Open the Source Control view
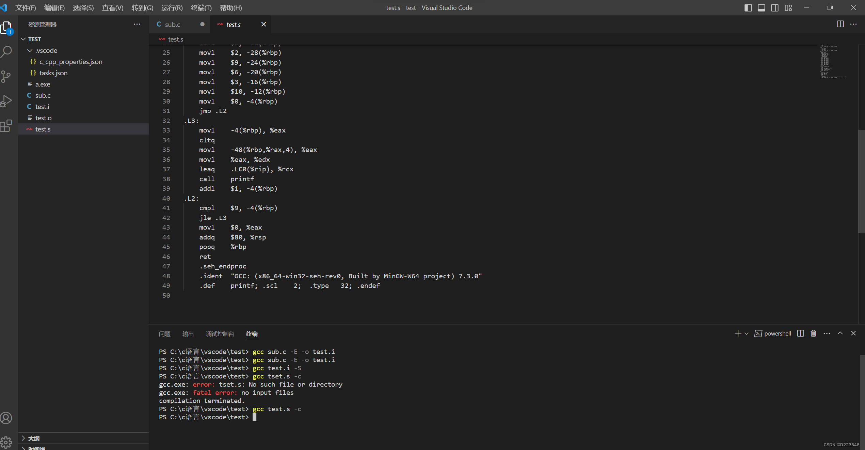This screenshot has width=865, height=450. 6,76
